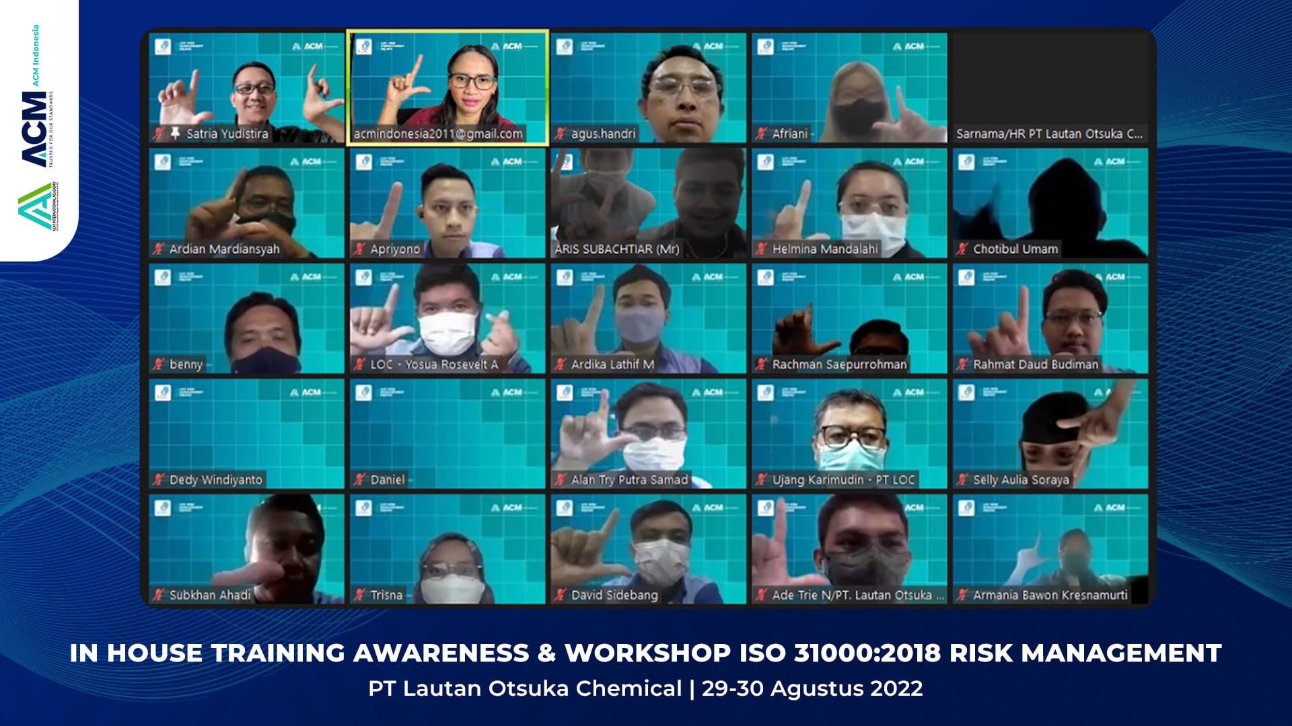Click muted mic icon next to Apriyono
Image resolution: width=1292 pixels, height=726 pixels.
pos(359,249)
